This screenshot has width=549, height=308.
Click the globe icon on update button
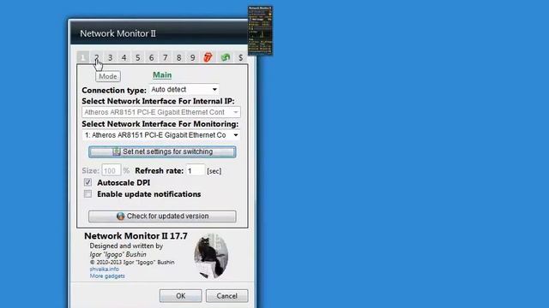(x=120, y=216)
